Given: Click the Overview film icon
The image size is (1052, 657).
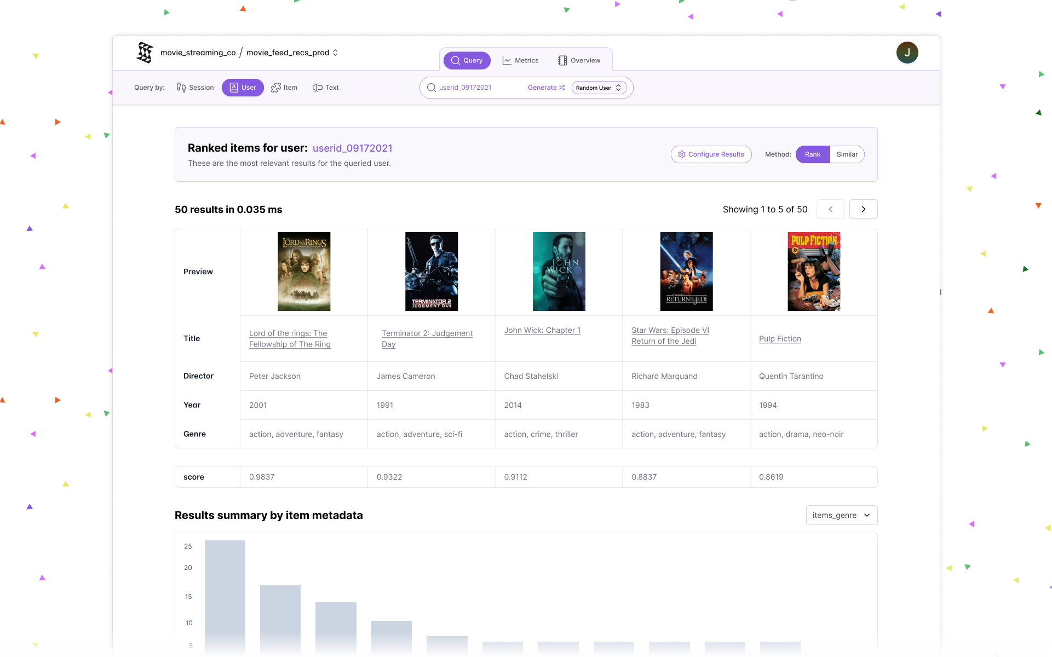Looking at the screenshot, I should click(562, 60).
